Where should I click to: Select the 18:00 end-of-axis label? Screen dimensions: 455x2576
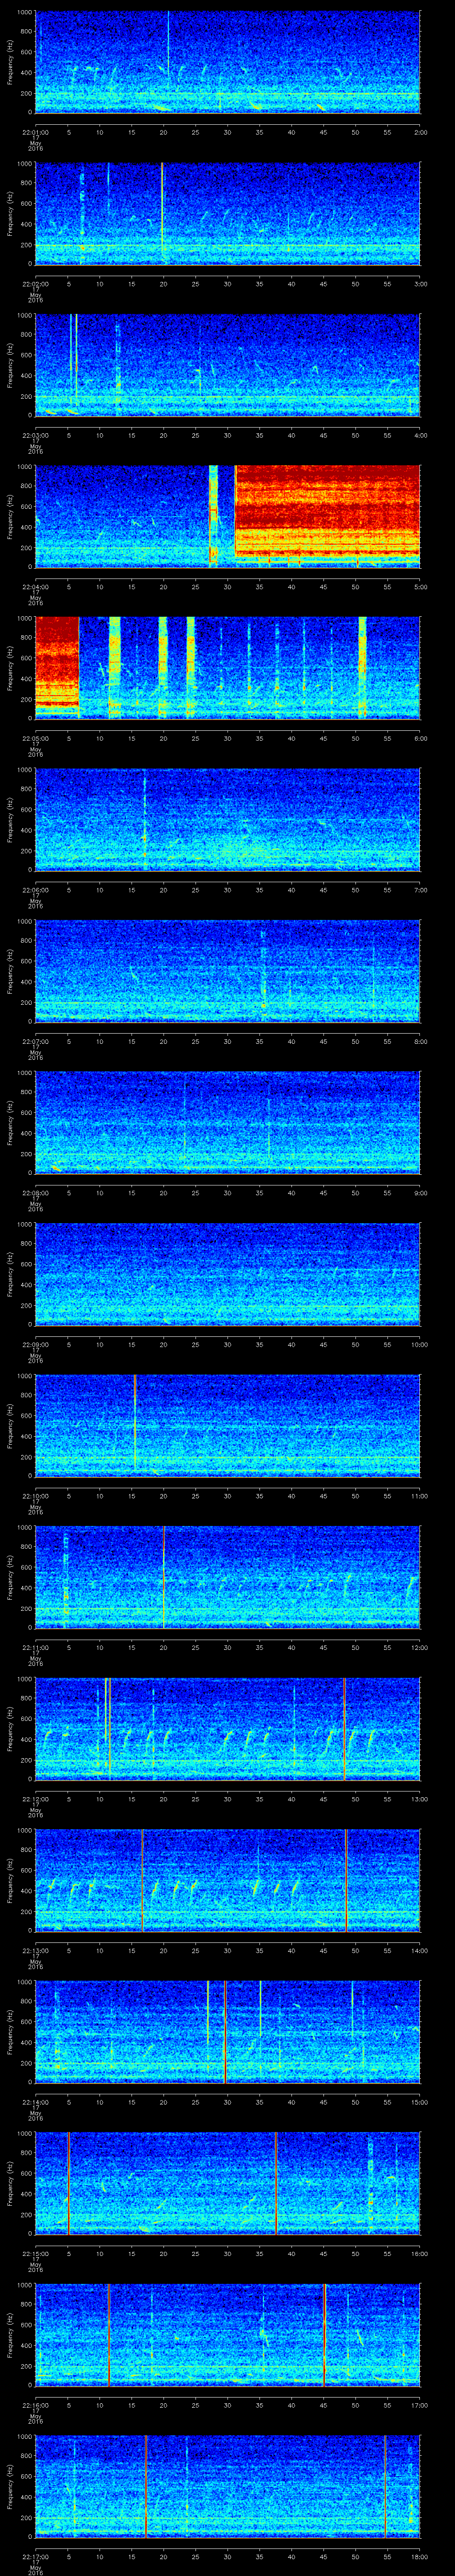point(419,2556)
